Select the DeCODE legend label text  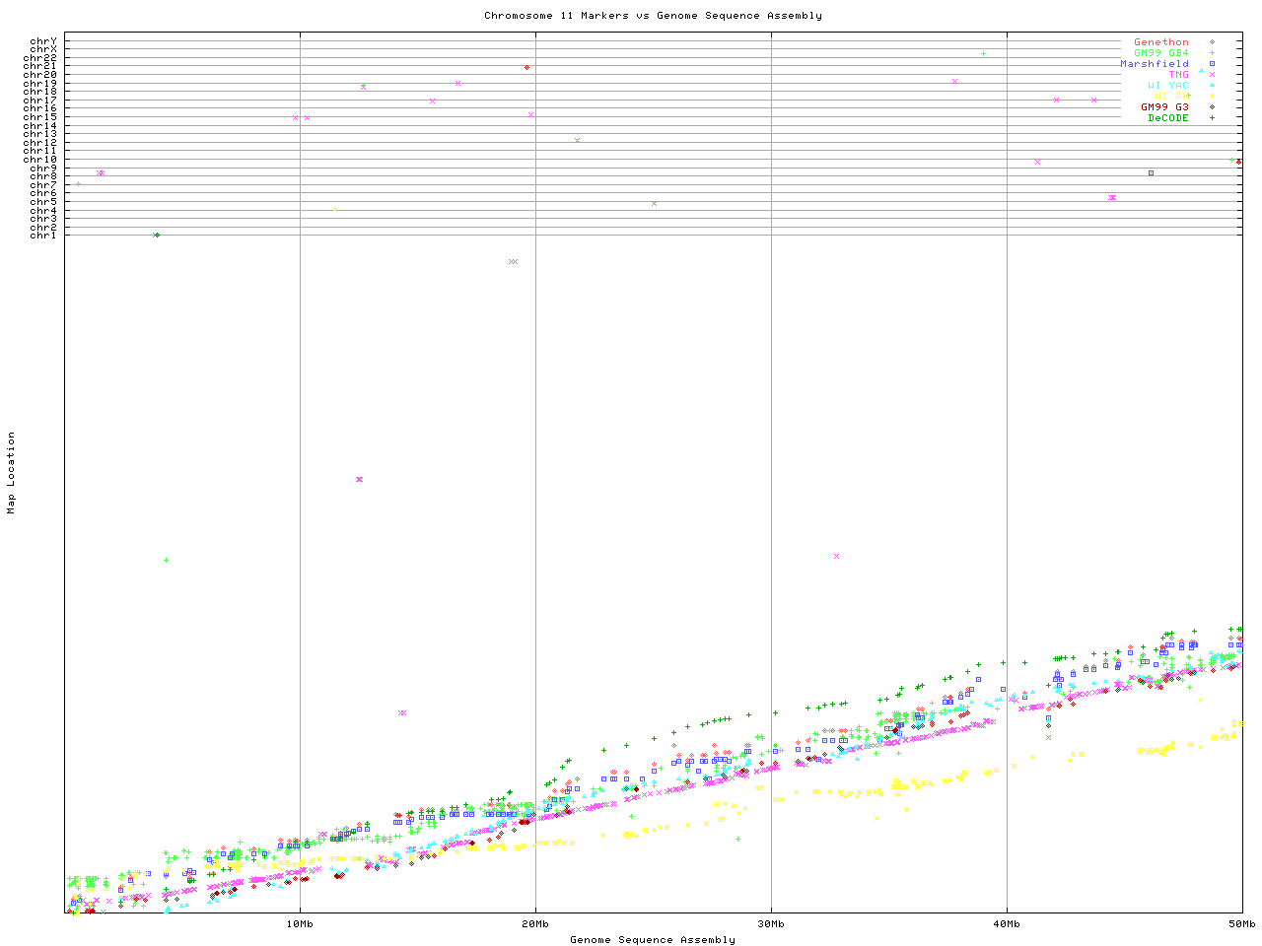click(x=1168, y=118)
